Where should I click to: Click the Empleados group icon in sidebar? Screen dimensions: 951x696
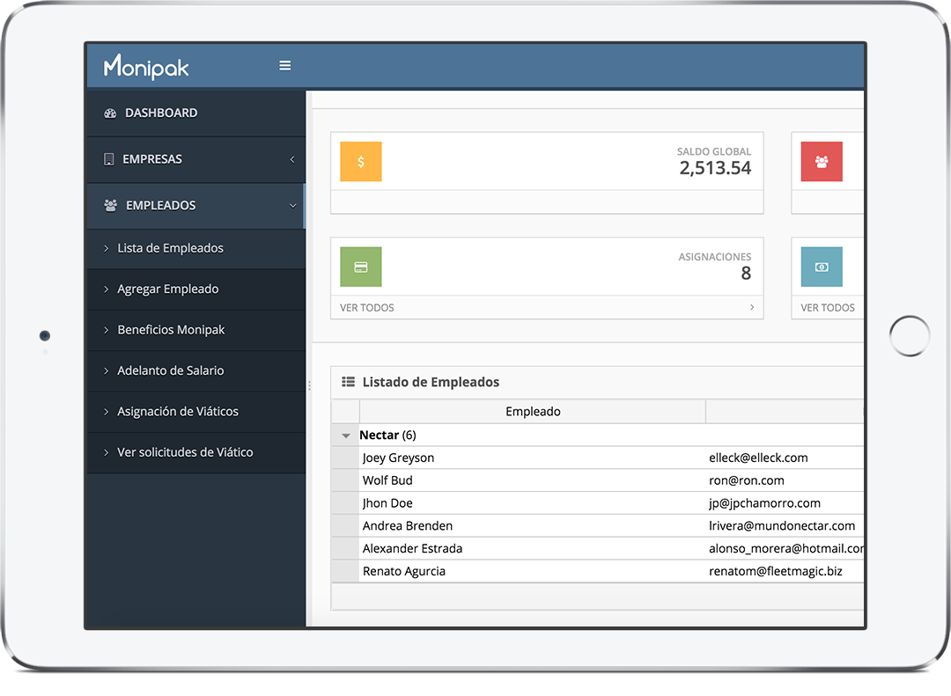pos(110,206)
